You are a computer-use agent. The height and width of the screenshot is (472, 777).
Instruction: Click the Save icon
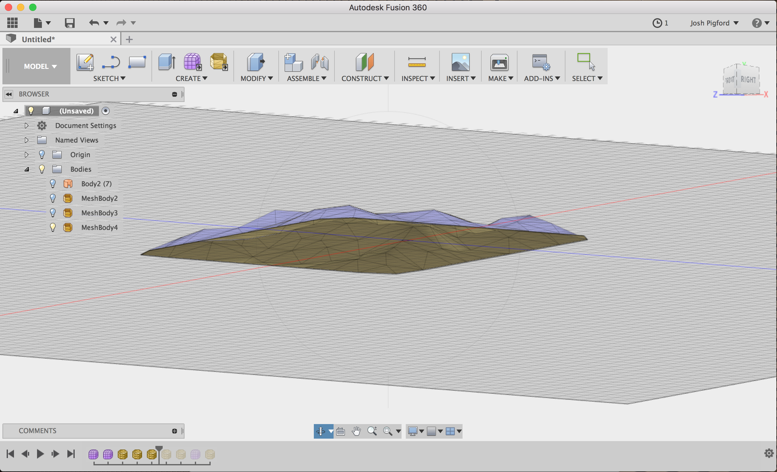70,23
